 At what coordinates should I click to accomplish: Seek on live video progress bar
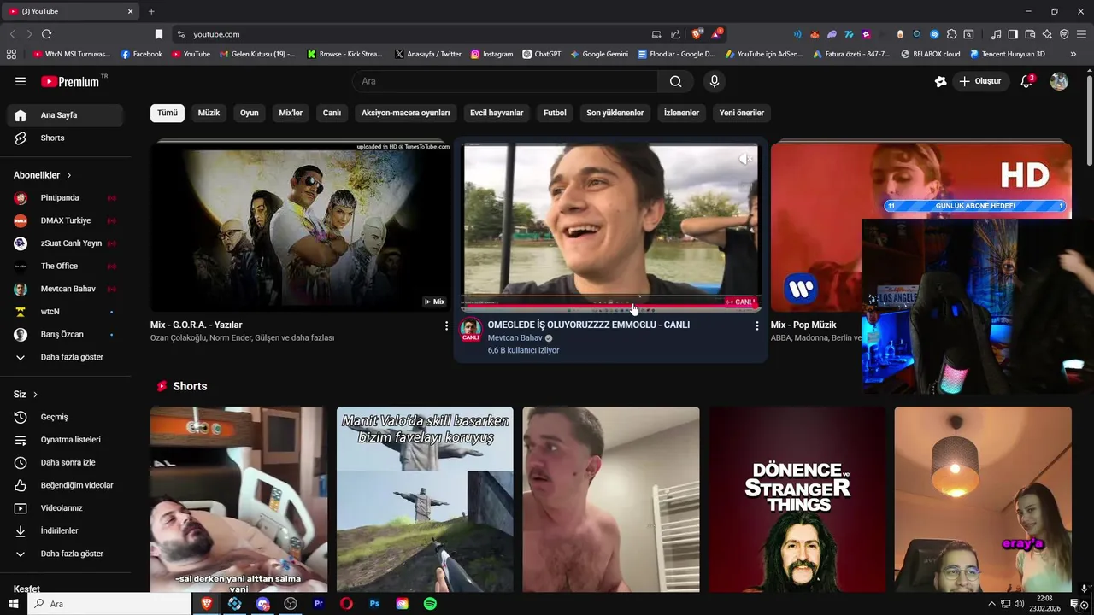[x=610, y=304]
